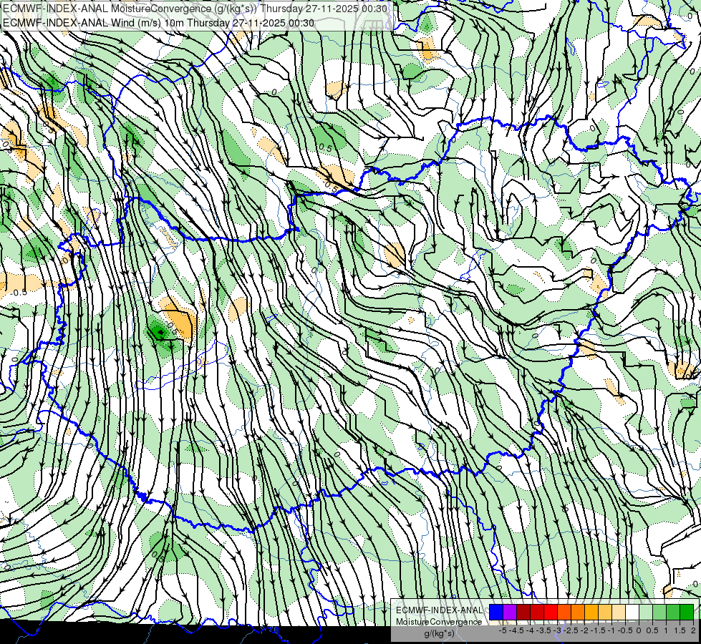
Task: Click the Wind (m/s) 10m title line
Action: coord(159,23)
